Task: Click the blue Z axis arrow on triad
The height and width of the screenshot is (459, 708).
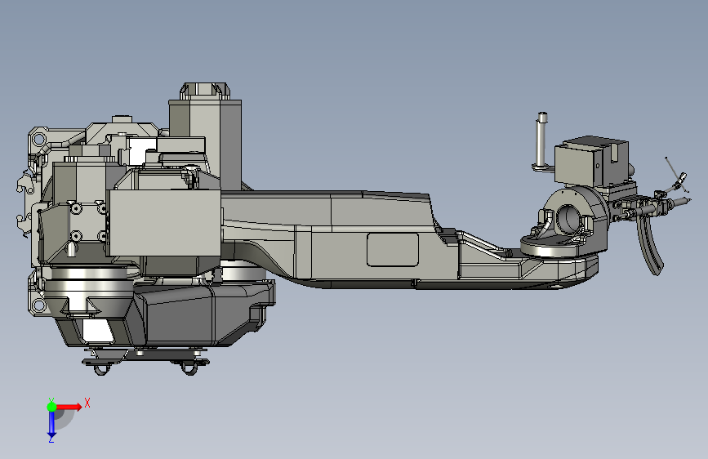Action: point(51,426)
